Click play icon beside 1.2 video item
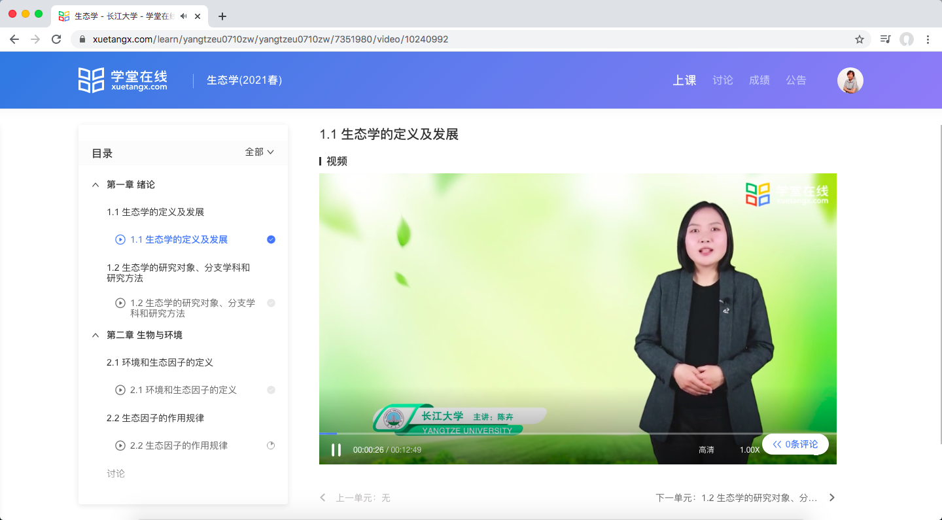The image size is (942, 520). [x=120, y=303]
